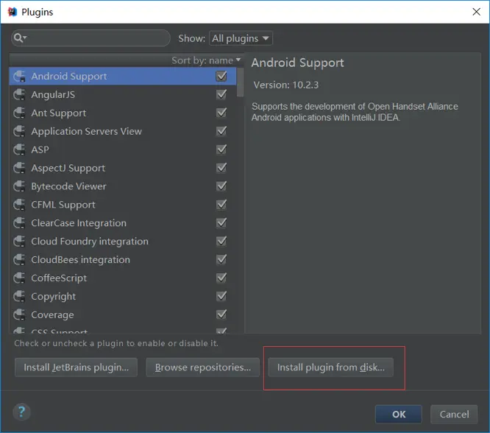Select the CoffeeScript row text
The image size is (490, 433).
pyautogui.click(x=59, y=278)
